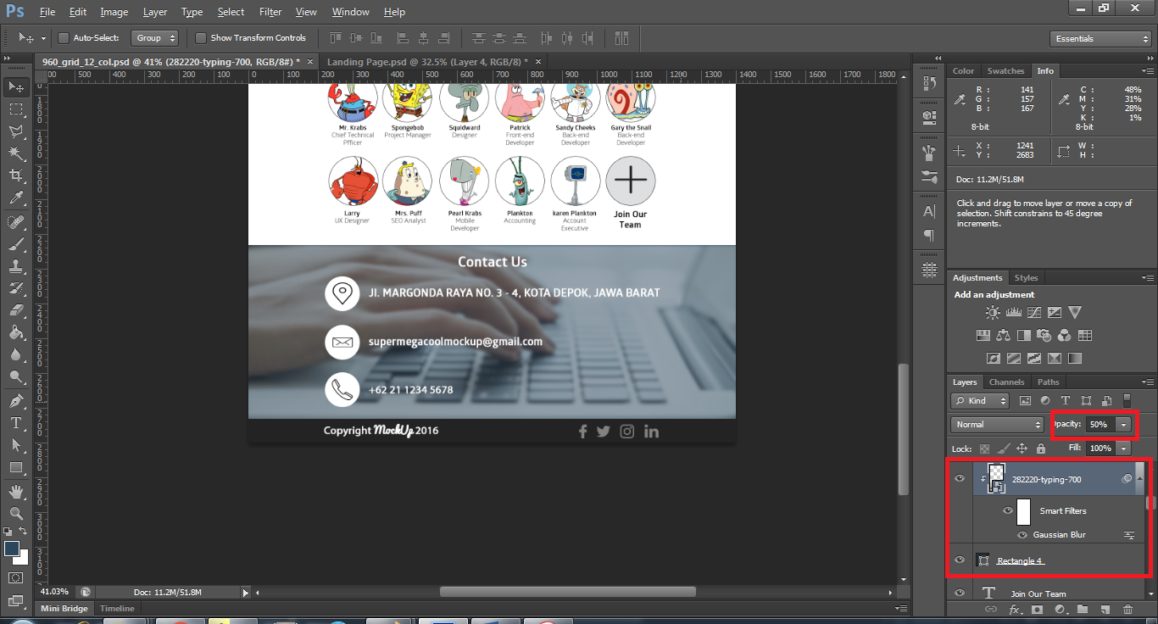
Task: Enable the Auto-Select checkbox
Action: [x=64, y=38]
